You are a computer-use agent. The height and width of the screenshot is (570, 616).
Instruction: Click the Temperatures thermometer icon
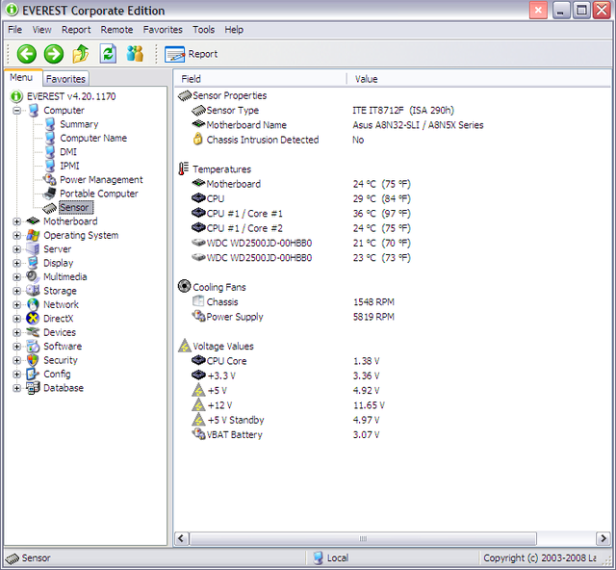pyautogui.click(x=184, y=169)
